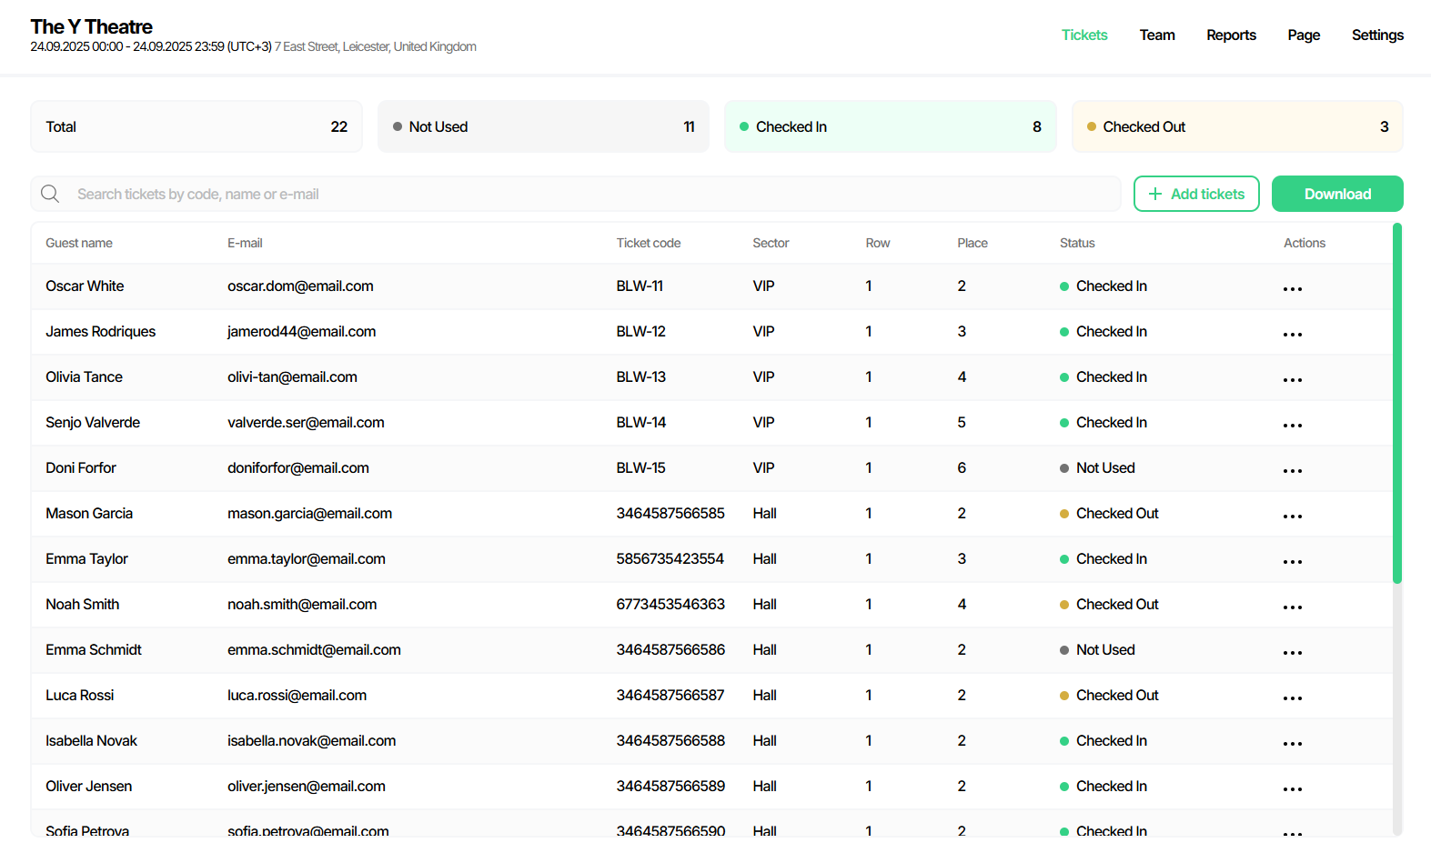Open the Reports tab

(1231, 35)
